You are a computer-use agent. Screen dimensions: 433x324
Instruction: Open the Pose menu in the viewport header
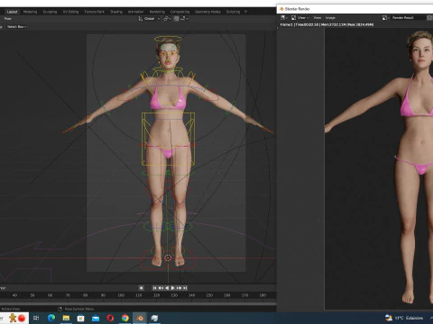(x=8, y=19)
